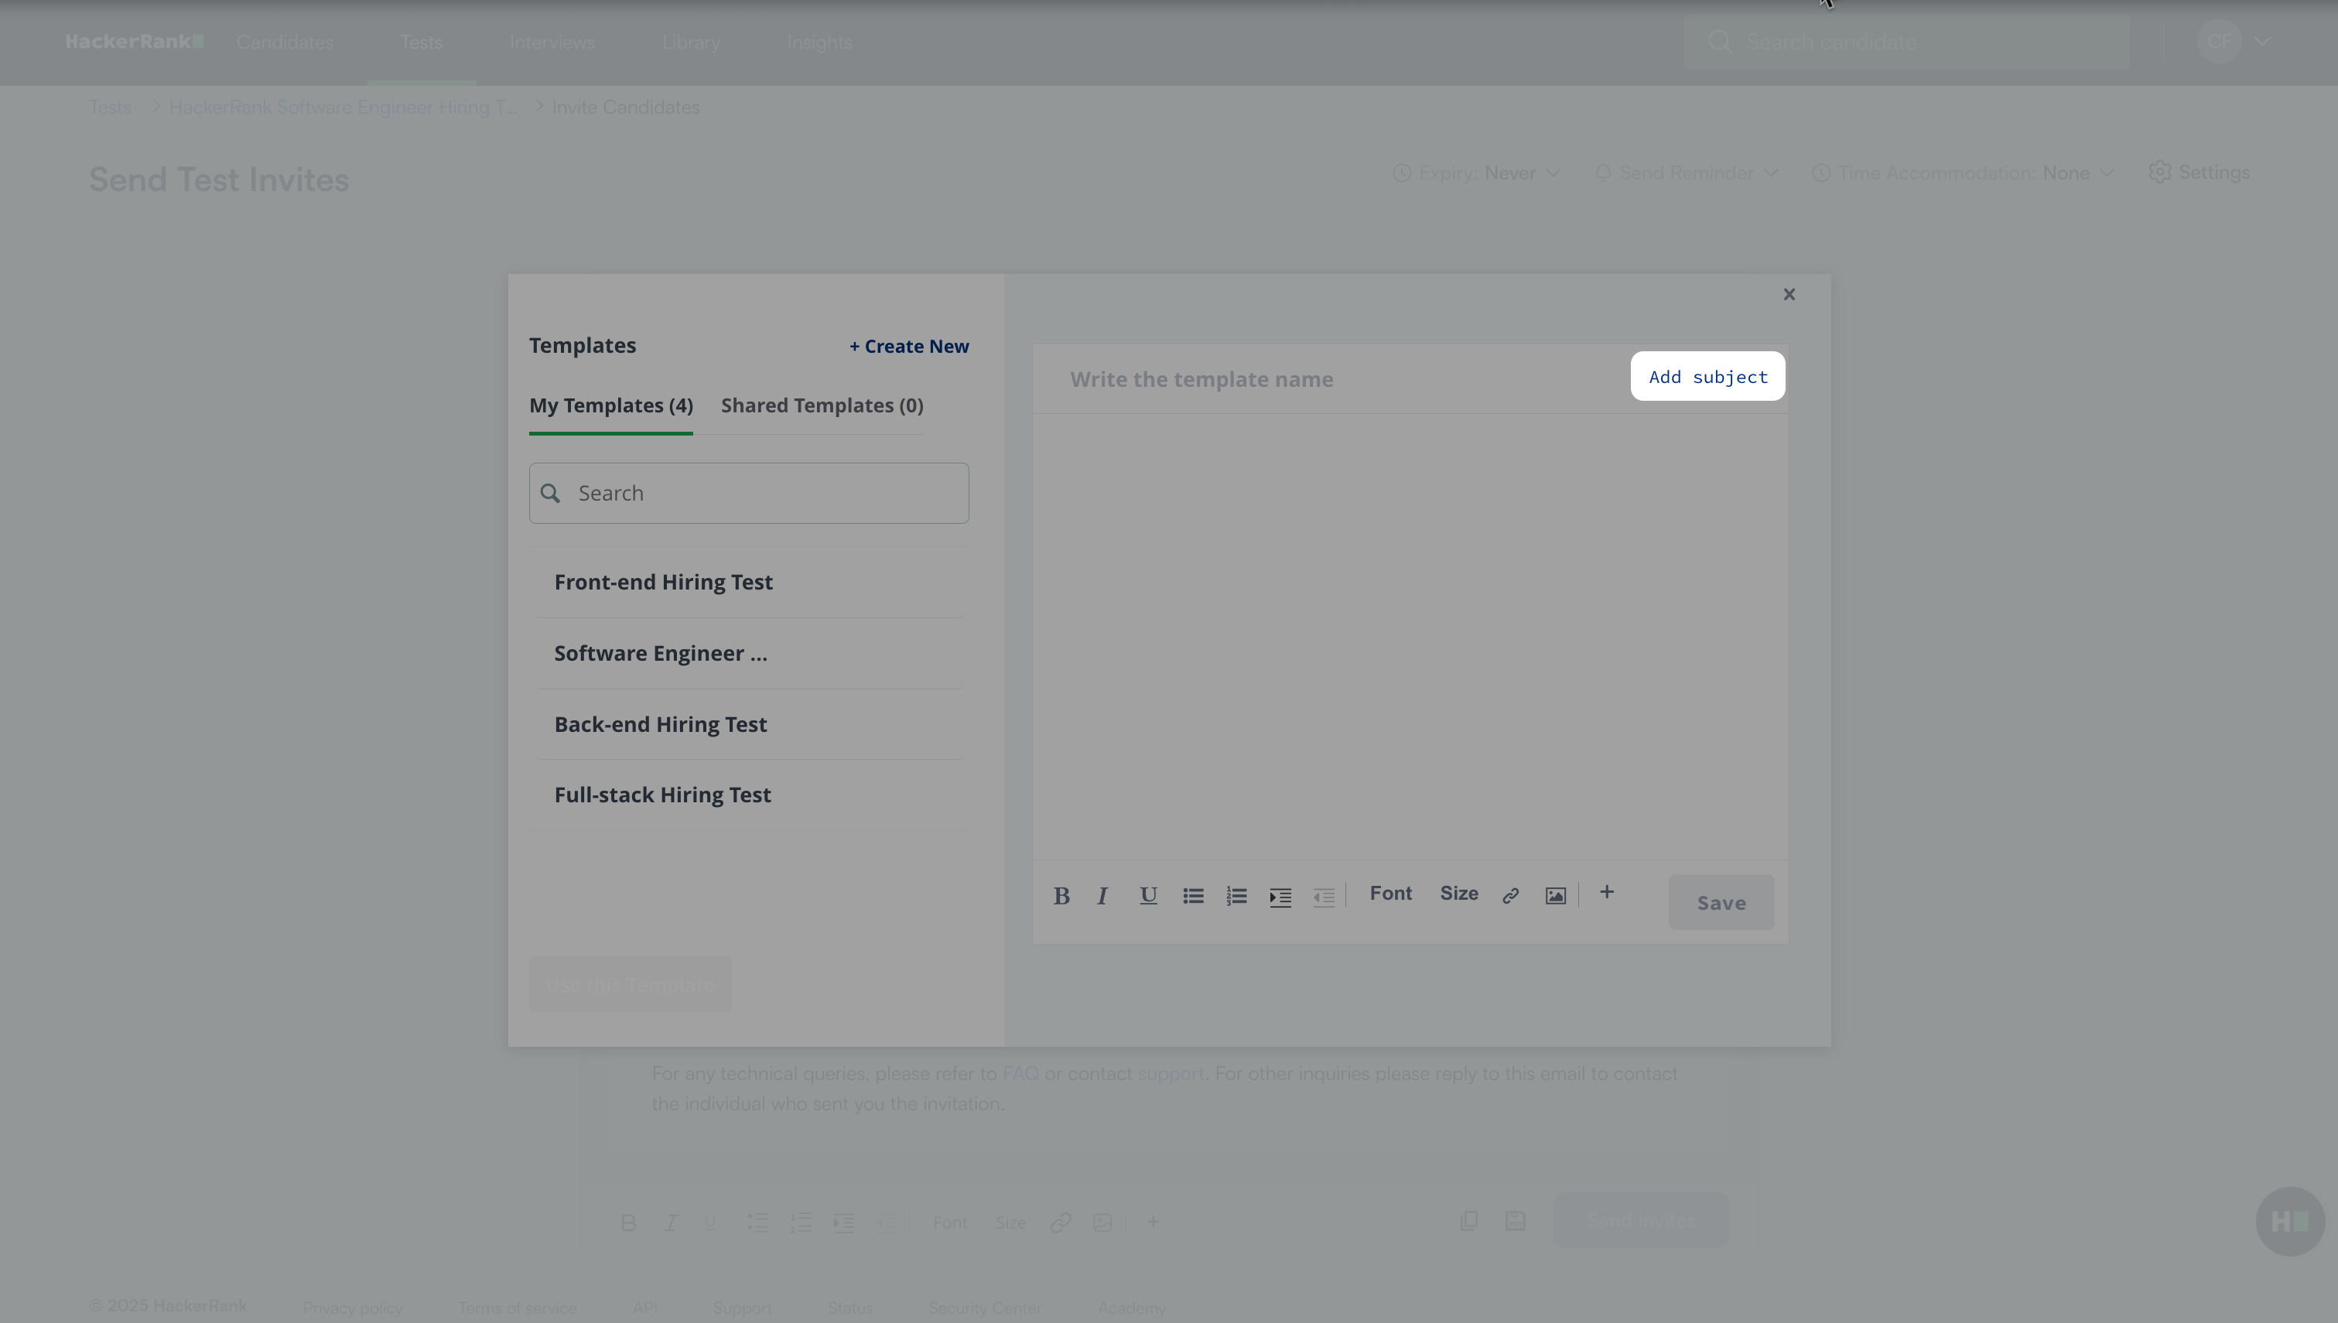2338x1323 pixels.
Task: Click the plus icon beside image icon in editor
Action: (x=1606, y=892)
